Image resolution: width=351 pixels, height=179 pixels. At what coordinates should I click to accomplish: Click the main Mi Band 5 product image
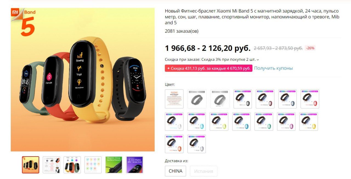[83, 80]
